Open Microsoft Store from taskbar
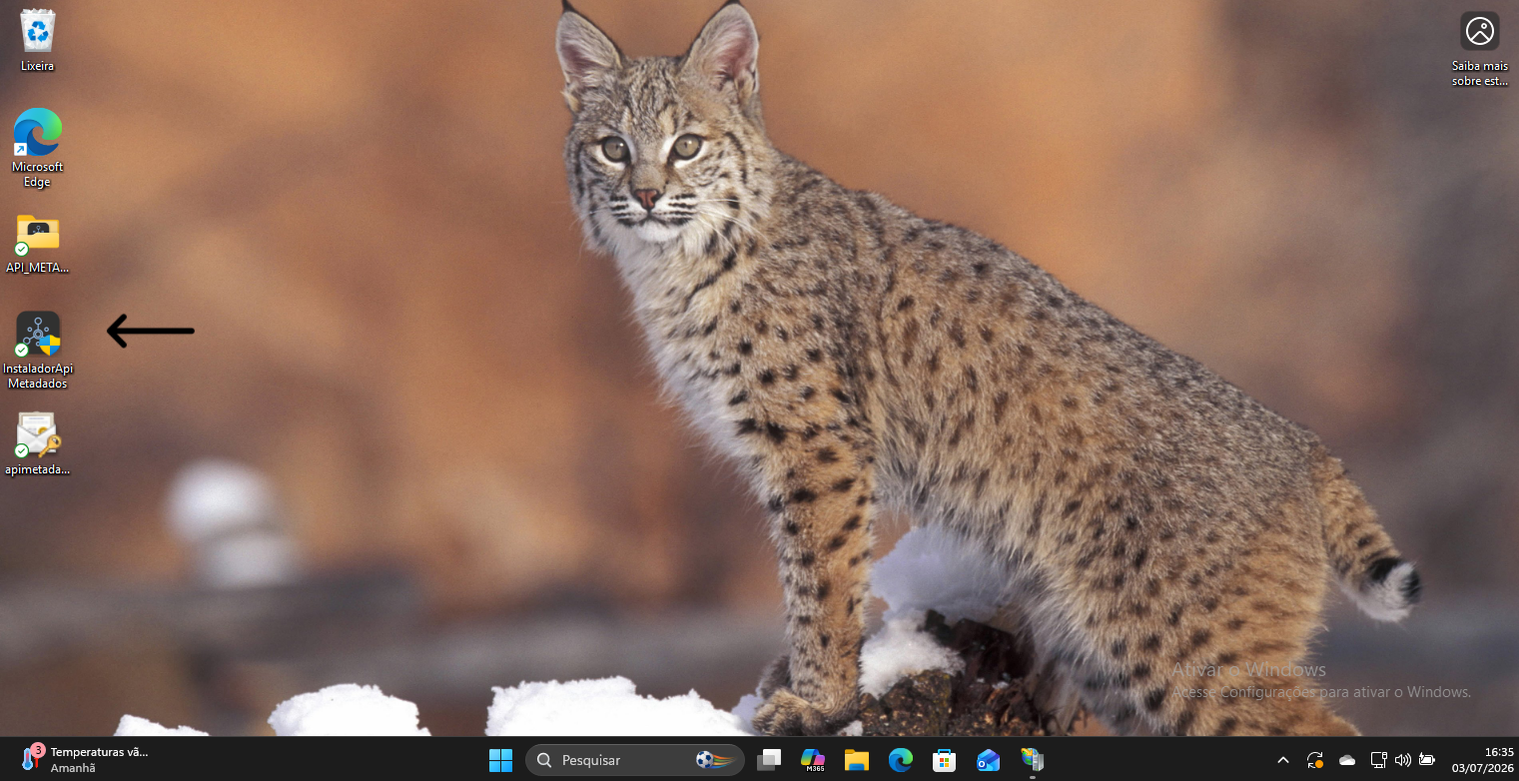Image resolution: width=1519 pixels, height=781 pixels. (945, 760)
